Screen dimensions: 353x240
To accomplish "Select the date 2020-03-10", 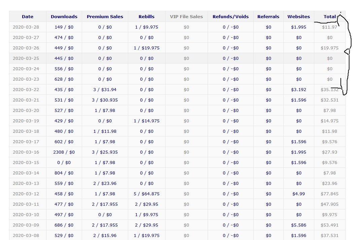I will pos(26,215).
